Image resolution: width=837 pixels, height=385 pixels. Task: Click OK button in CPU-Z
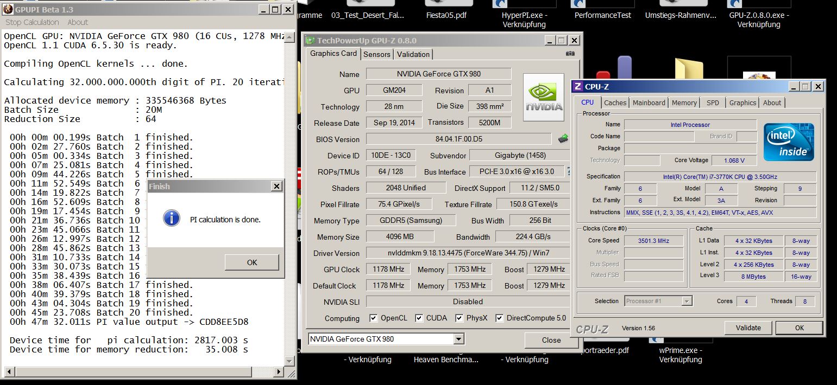point(799,328)
